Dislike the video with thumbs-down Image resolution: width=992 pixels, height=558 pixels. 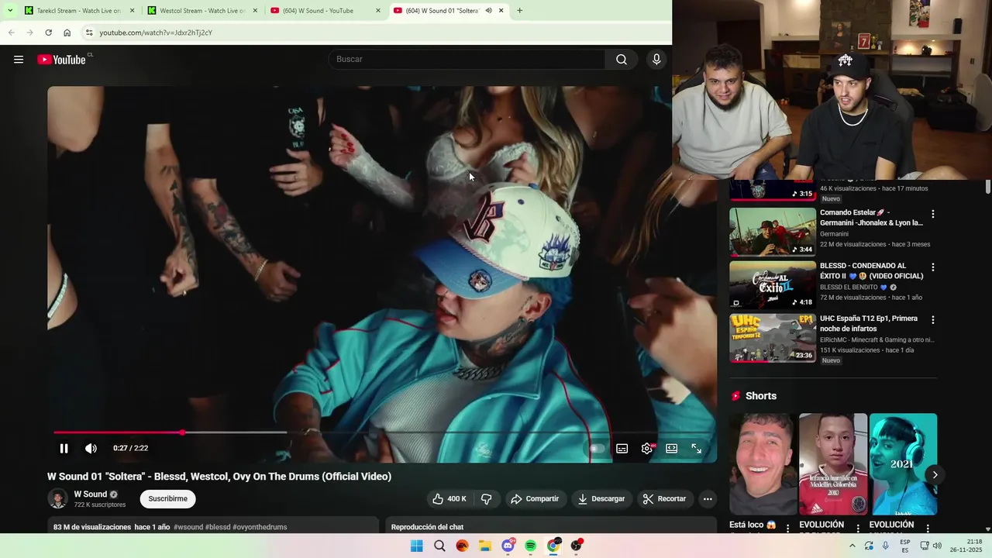pos(486,499)
